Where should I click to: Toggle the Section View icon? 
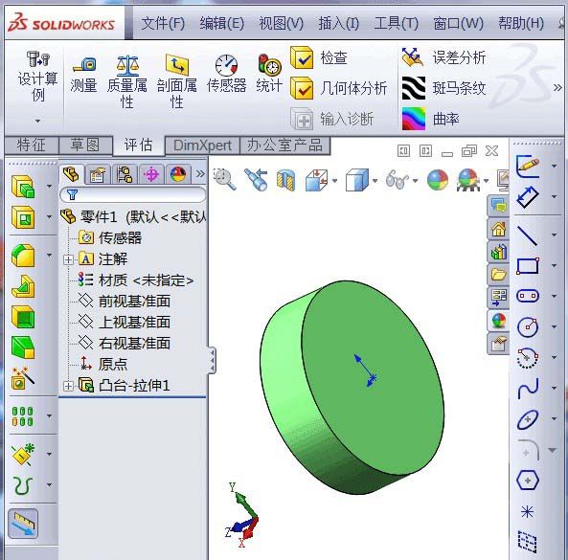pos(286,180)
